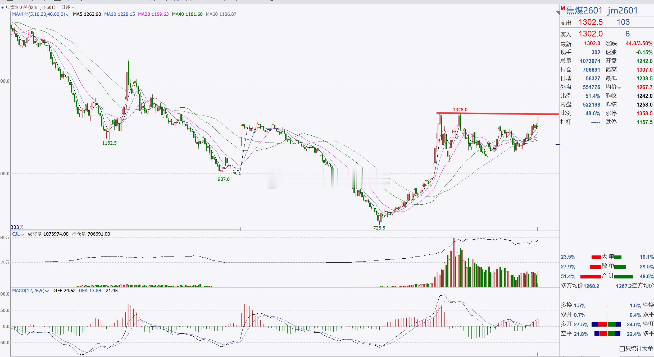Click the 725.5 low price marker
Screen dimensions: 654x357
pos(379,228)
